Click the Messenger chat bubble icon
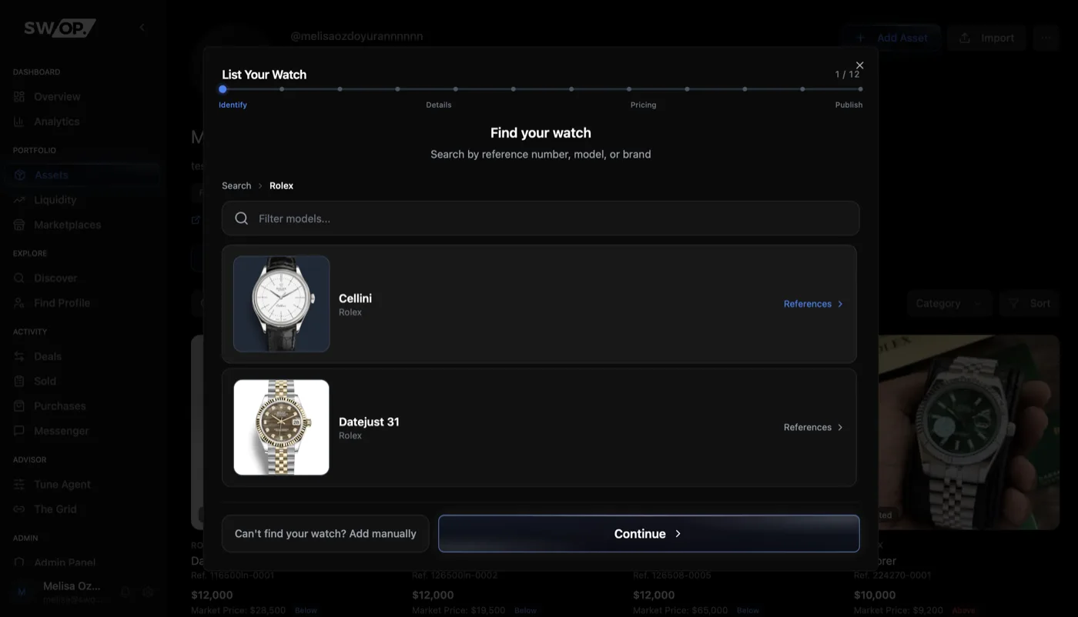 (x=19, y=431)
